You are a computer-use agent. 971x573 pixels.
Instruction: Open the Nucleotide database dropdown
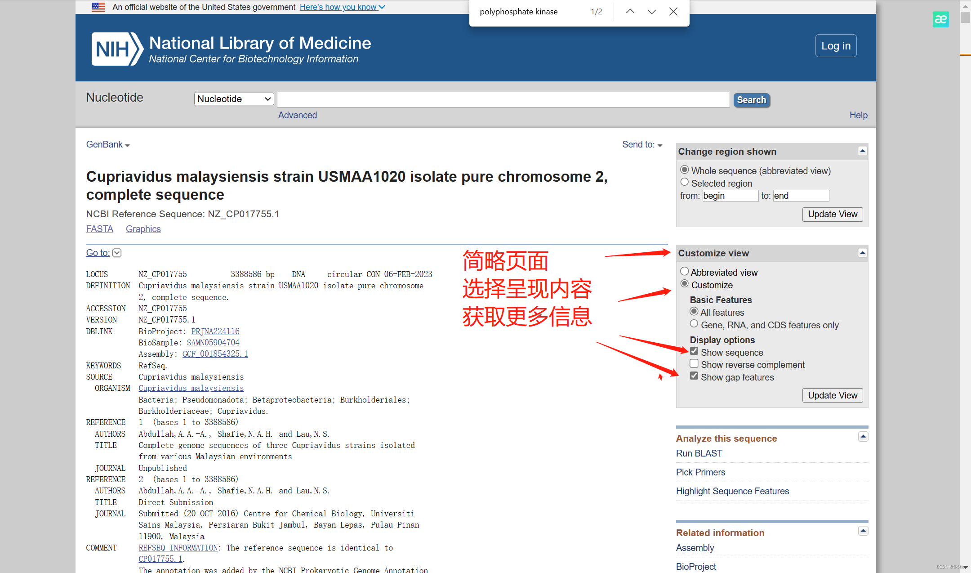coord(234,99)
